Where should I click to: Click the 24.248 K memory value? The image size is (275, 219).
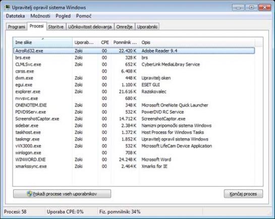[128, 159]
